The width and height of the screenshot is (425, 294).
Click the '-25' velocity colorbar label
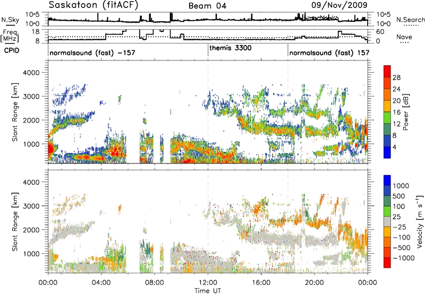399,227
